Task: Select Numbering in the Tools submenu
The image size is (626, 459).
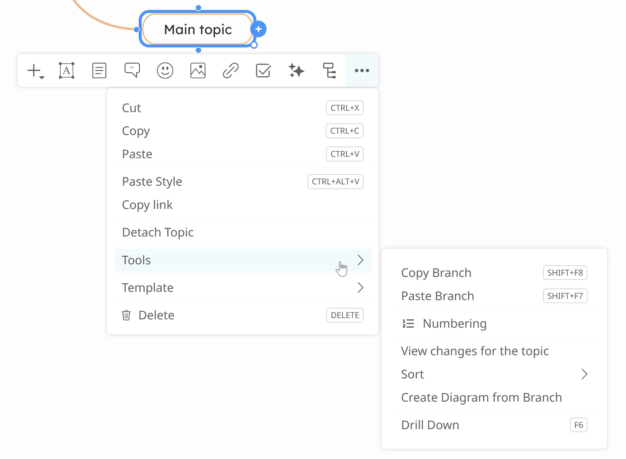Action: click(x=454, y=323)
